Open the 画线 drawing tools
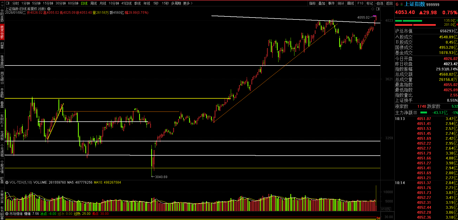 (350, 3)
